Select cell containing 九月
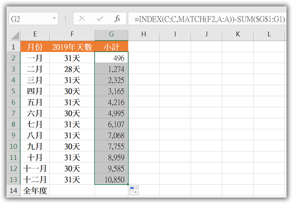 [x=35, y=146]
